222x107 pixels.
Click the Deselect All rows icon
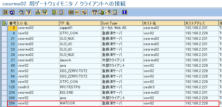pos(61,12)
